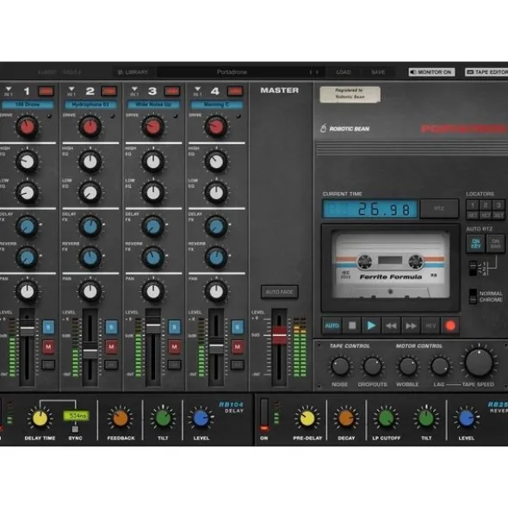The image size is (508, 509).
Task: Click the Wobble motor control knob
Action: (408, 367)
